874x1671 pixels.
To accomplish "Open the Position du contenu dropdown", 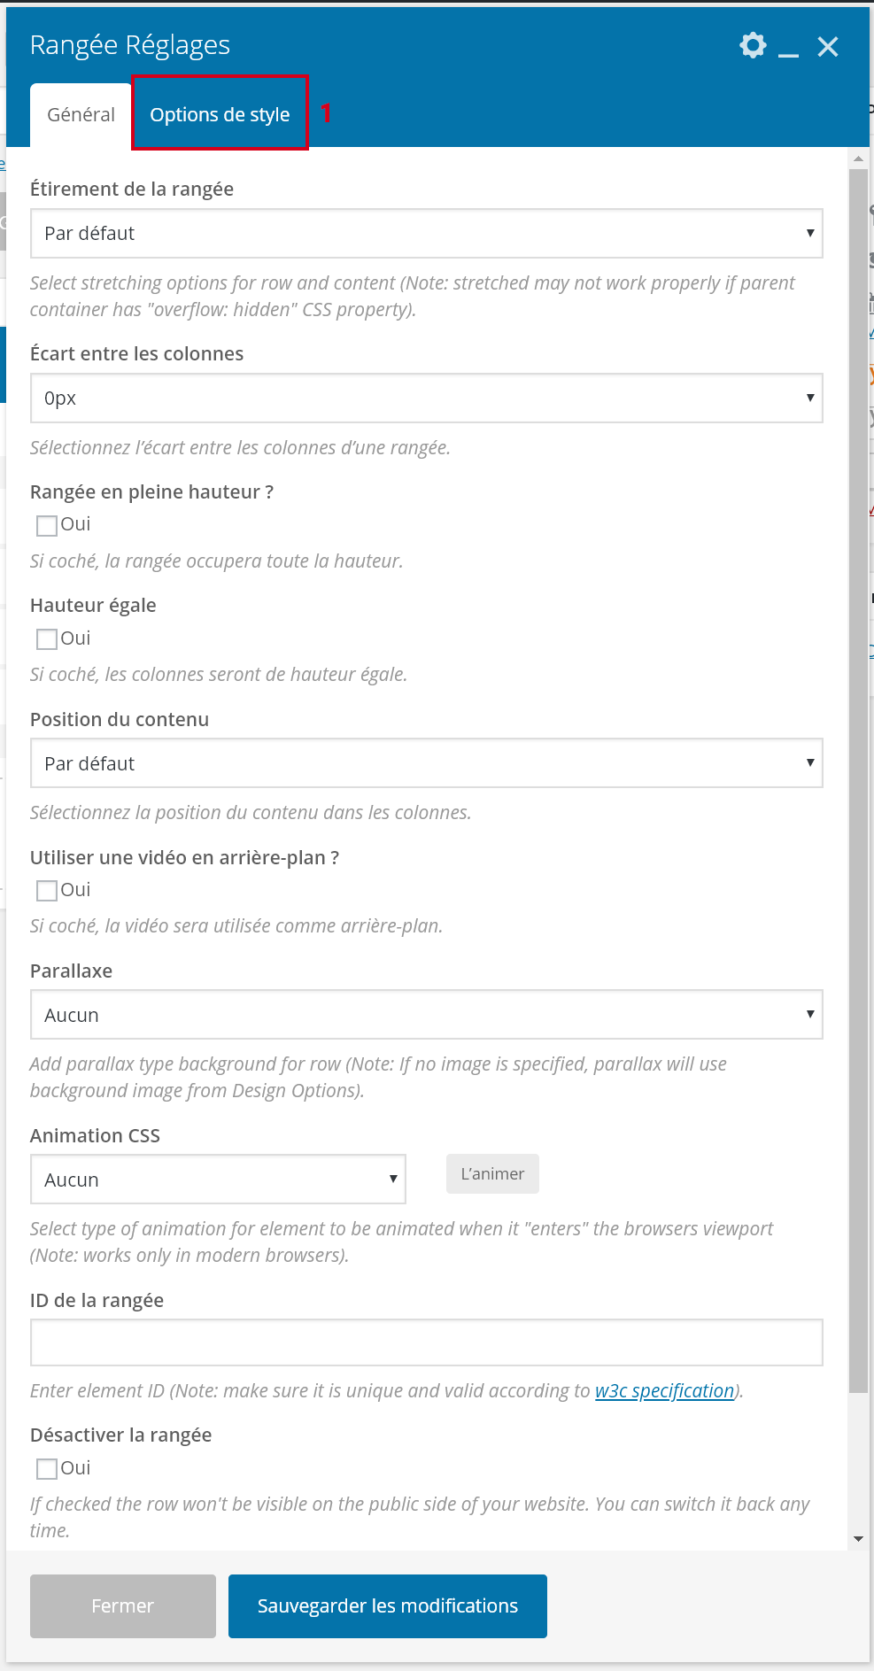I will pyautogui.click(x=426, y=763).
